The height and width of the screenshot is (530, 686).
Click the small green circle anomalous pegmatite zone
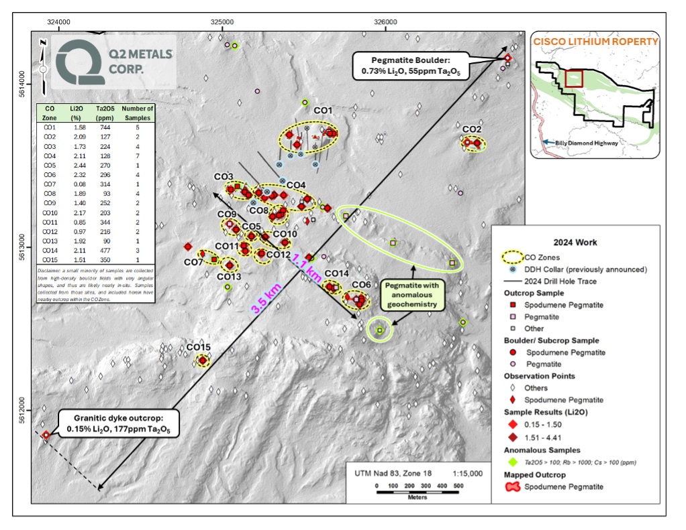379,330
